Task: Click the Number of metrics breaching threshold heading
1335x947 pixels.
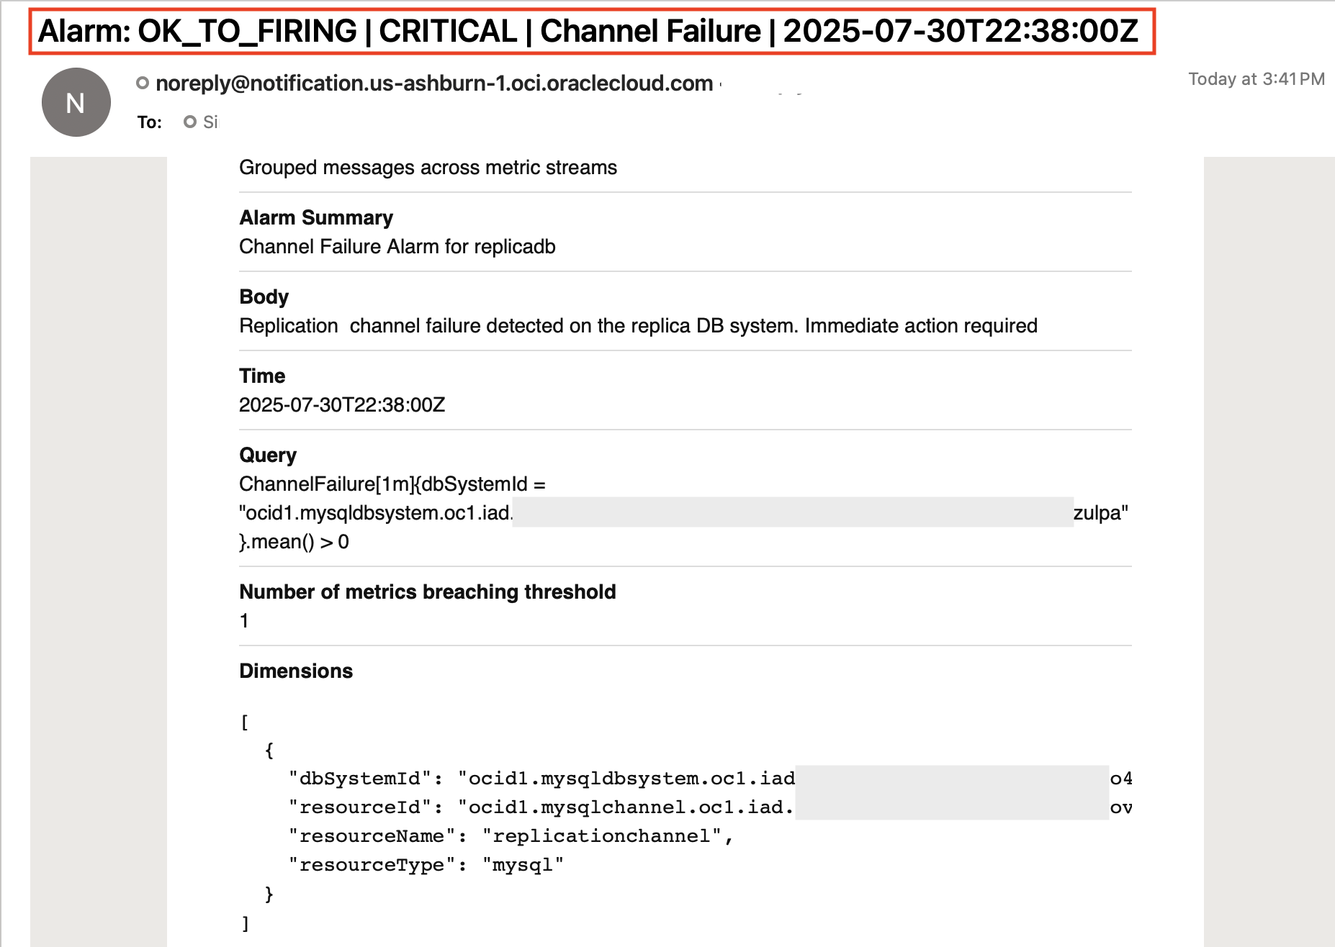Action: pyautogui.click(x=427, y=592)
